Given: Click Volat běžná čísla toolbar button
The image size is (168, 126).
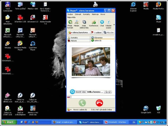Looking at the screenshot, I should 84,24.
